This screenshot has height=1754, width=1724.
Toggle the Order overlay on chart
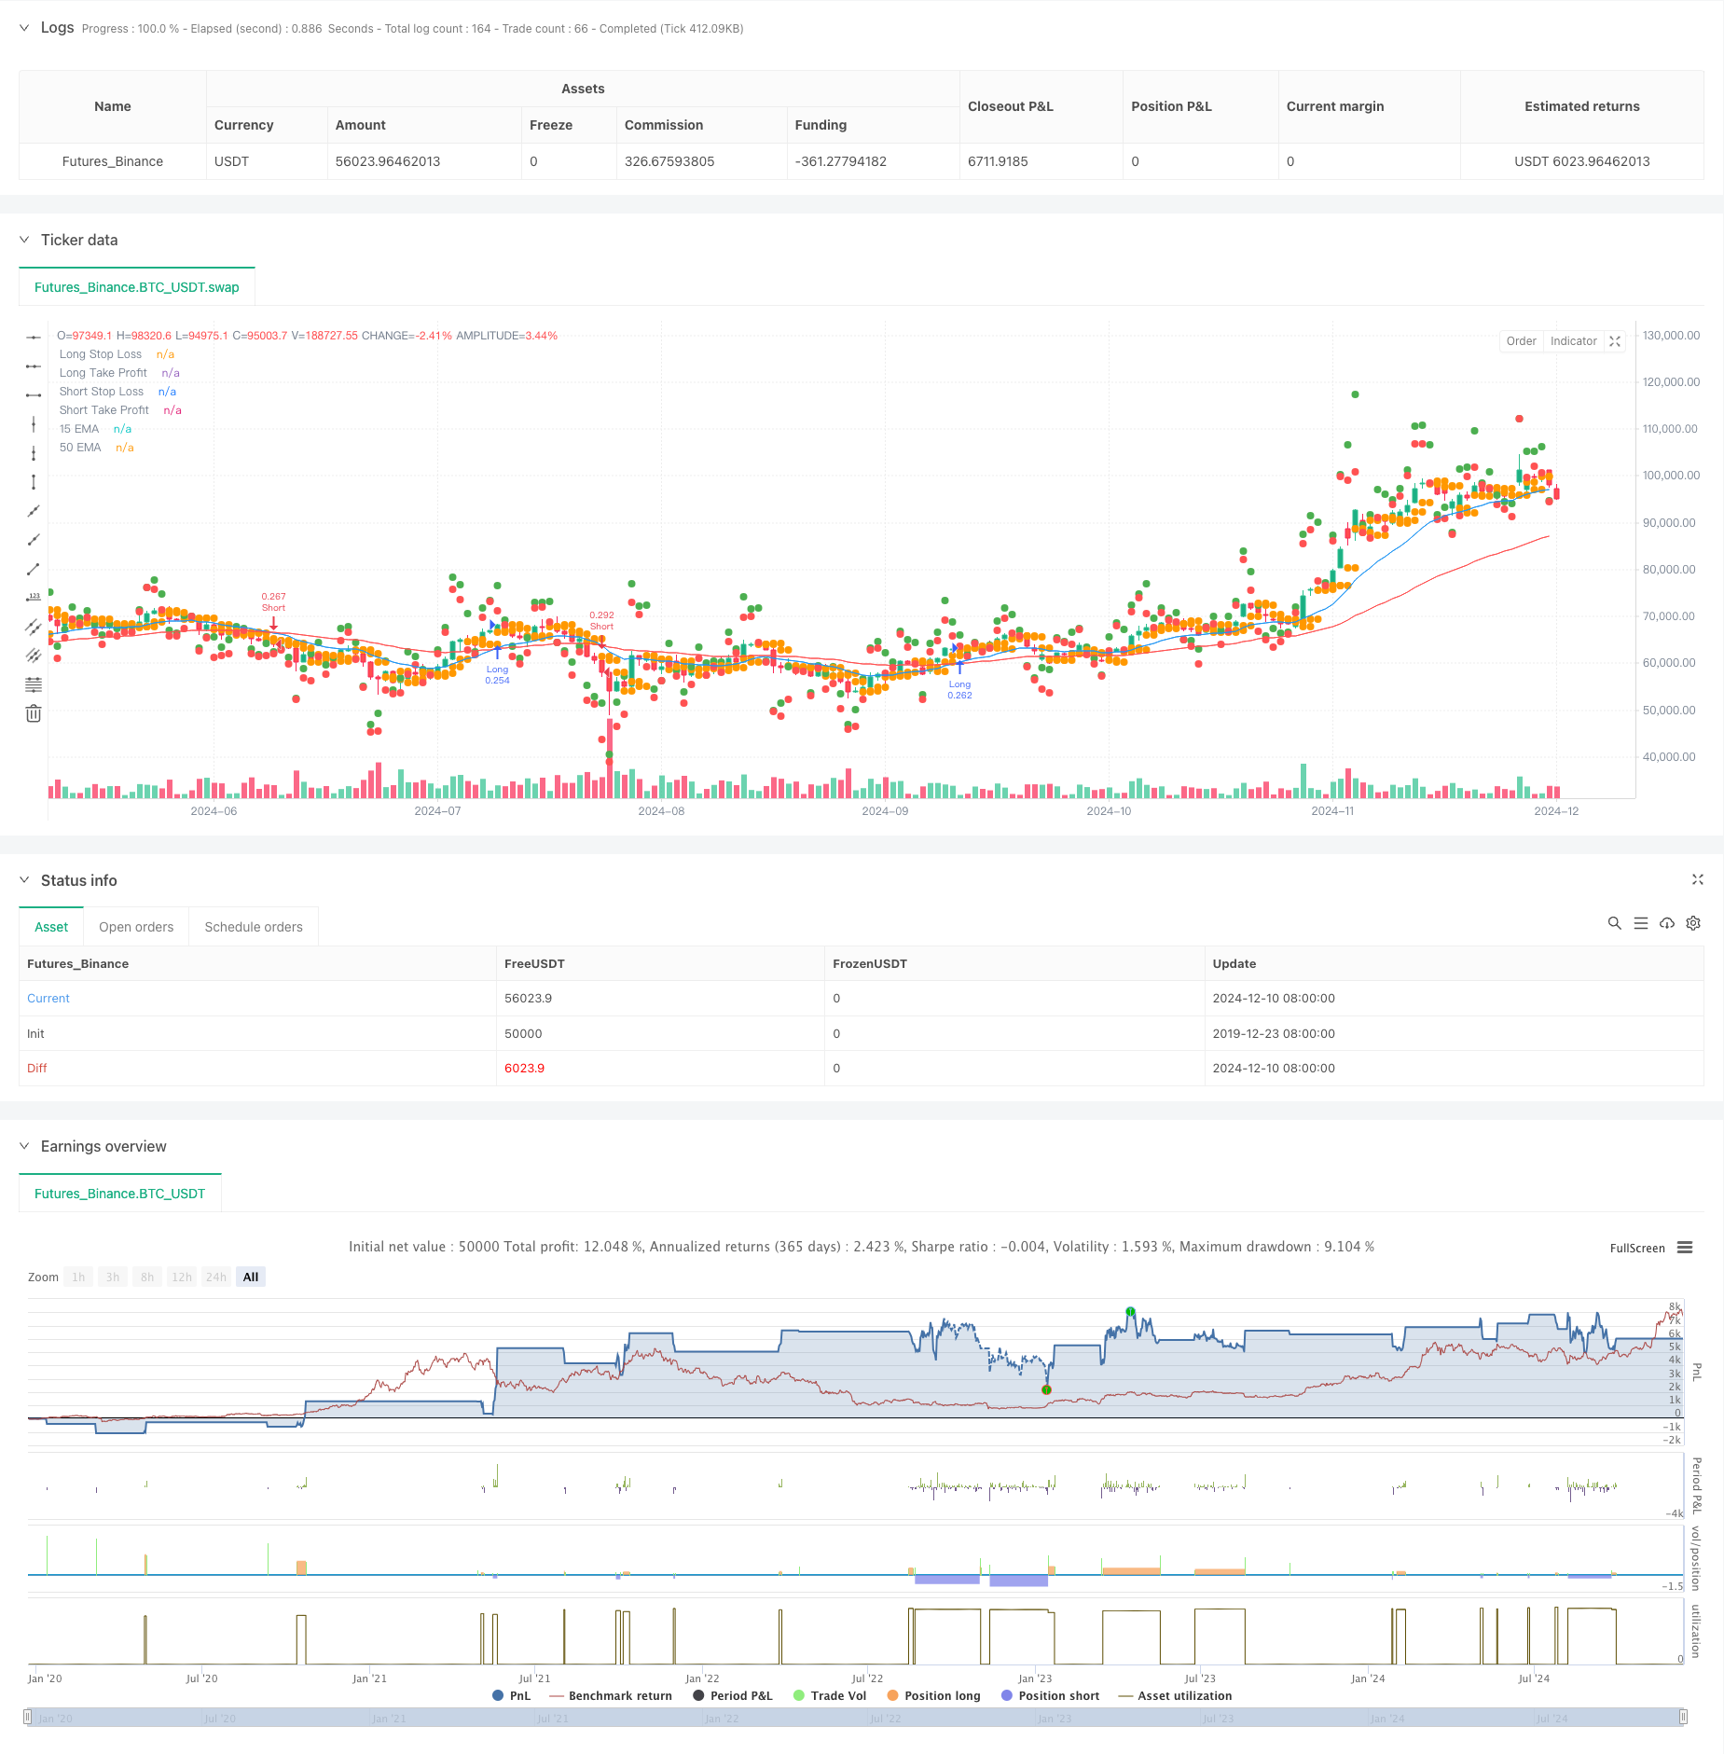[1521, 341]
